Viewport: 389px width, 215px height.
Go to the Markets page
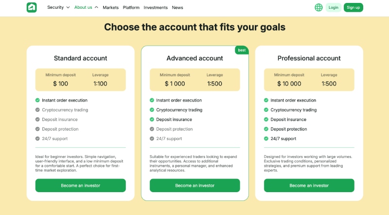tap(111, 8)
